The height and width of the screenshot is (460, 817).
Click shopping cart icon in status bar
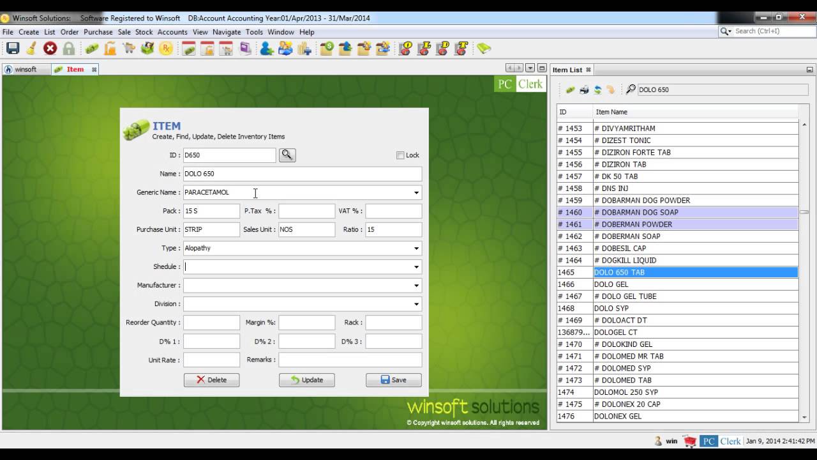pyautogui.click(x=689, y=441)
